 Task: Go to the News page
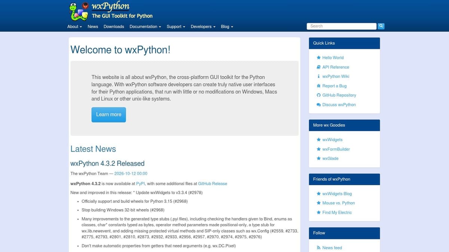tap(93, 27)
